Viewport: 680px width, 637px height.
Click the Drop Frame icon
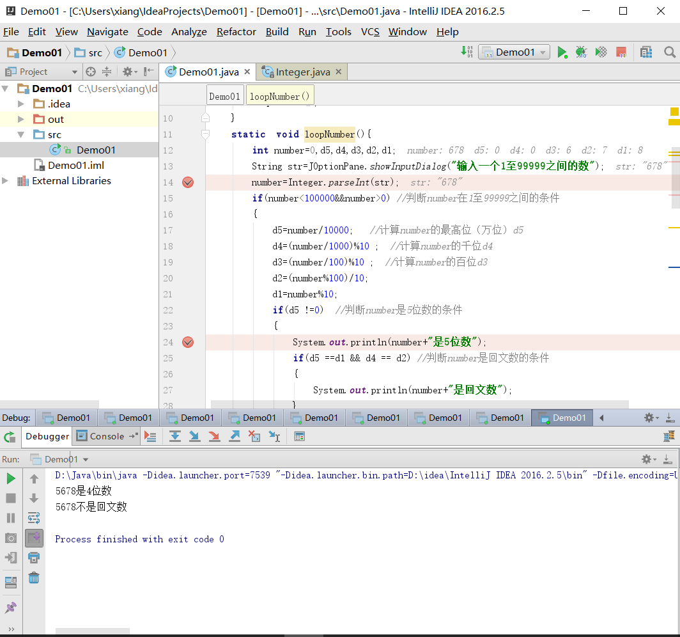(254, 436)
